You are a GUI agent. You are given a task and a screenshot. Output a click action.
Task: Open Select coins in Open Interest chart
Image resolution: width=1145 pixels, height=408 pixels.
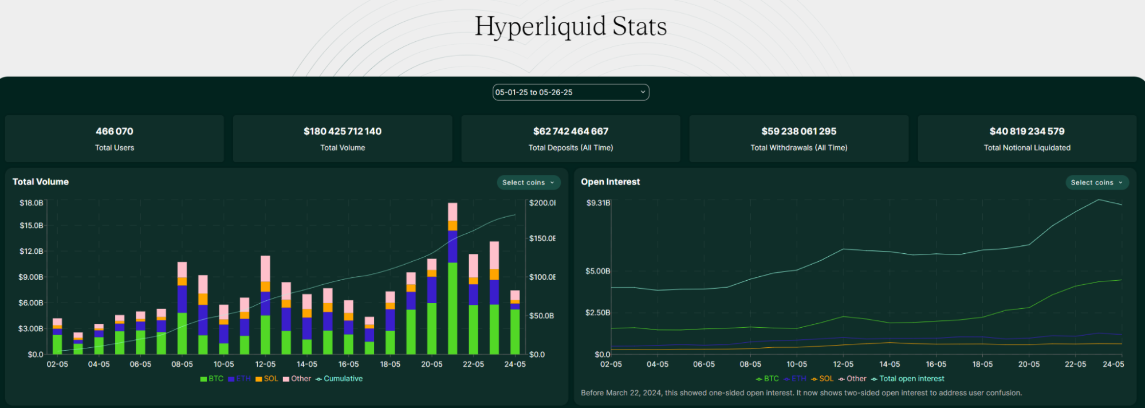pyautogui.click(x=1097, y=182)
